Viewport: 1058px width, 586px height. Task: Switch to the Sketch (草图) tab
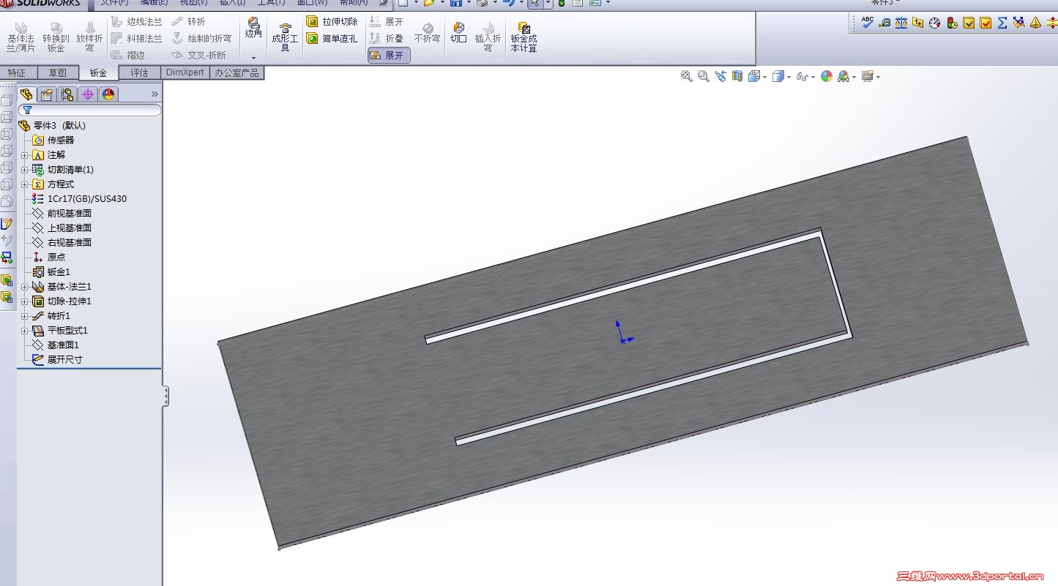click(x=58, y=72)
